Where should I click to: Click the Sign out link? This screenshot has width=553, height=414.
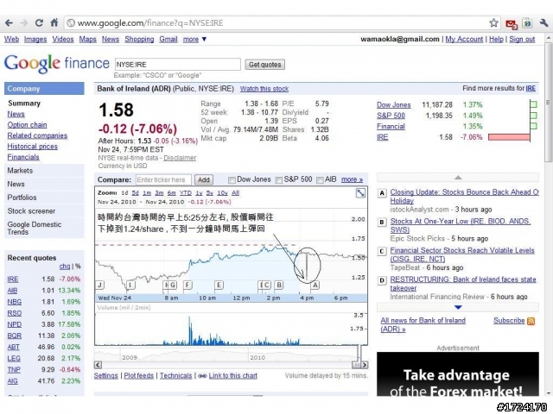pos(522,39)
